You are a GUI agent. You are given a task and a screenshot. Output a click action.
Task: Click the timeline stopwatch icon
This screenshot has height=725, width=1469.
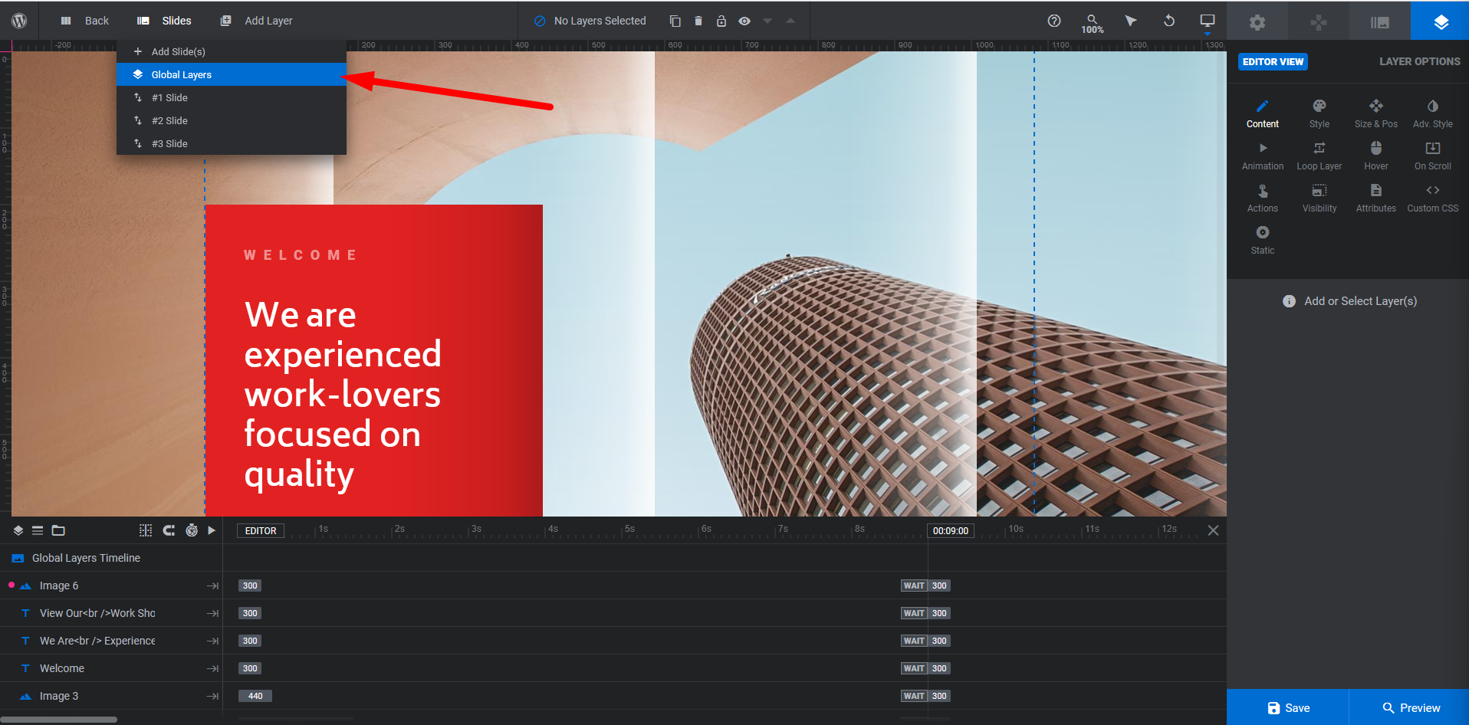point(192,530)
